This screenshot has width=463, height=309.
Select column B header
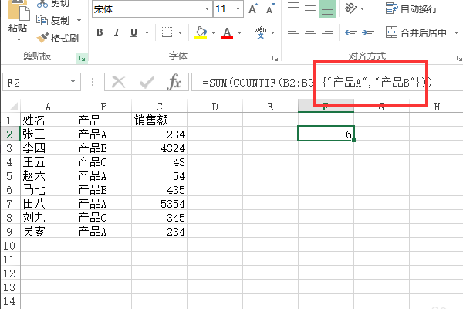(103, 107)
